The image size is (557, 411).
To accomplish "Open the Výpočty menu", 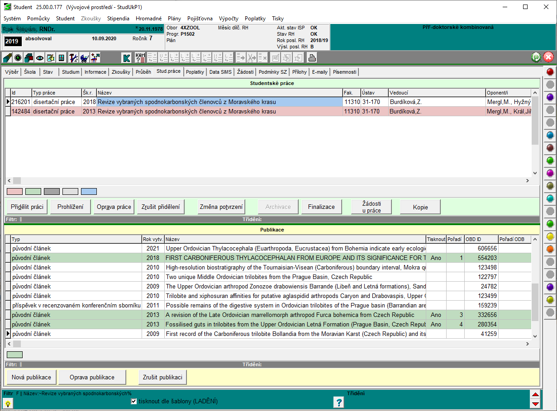I will click(x=229, y=19).
